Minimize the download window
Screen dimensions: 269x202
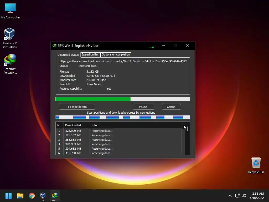(x=163, y=46)
